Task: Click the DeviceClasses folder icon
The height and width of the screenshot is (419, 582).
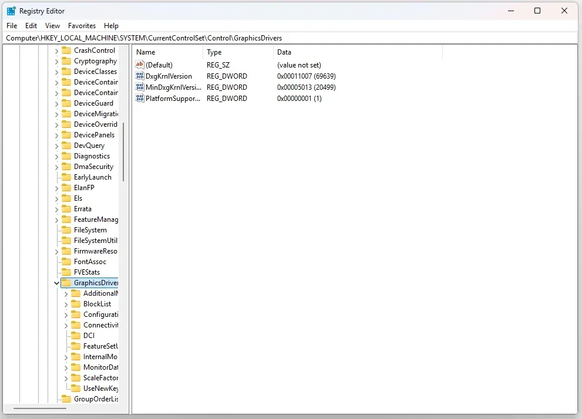Action: pyautogui.click(x=66, y=71)
